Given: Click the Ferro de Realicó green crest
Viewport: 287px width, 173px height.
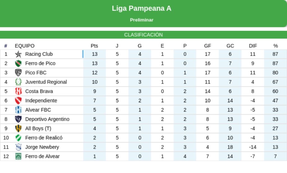Looking at the screenshot, I should pyautogui.click(x=18, y=138).
